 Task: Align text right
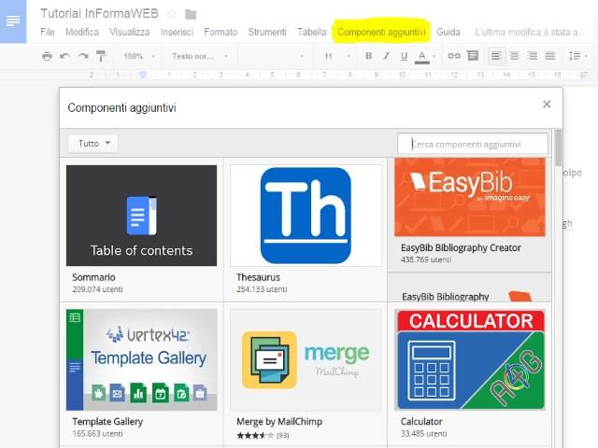coord(532,56)
